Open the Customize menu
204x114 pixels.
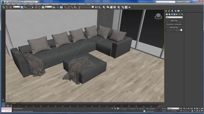coord(73,4)
